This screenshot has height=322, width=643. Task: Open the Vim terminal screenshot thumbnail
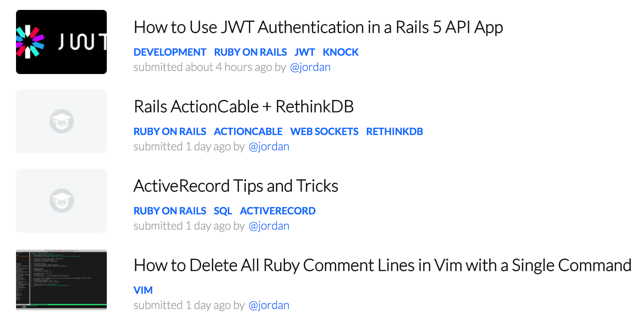pos(61,280)
